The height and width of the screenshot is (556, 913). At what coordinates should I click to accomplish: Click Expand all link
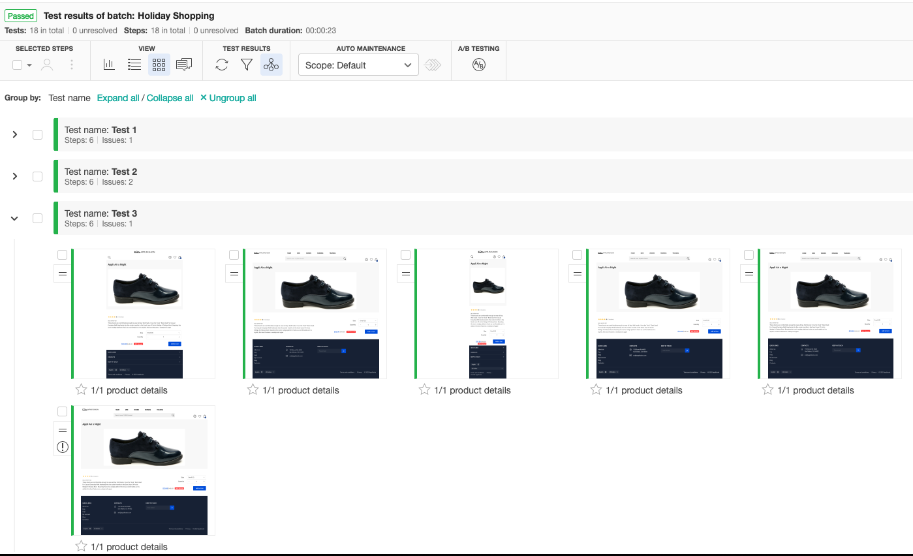coord(118,98)
